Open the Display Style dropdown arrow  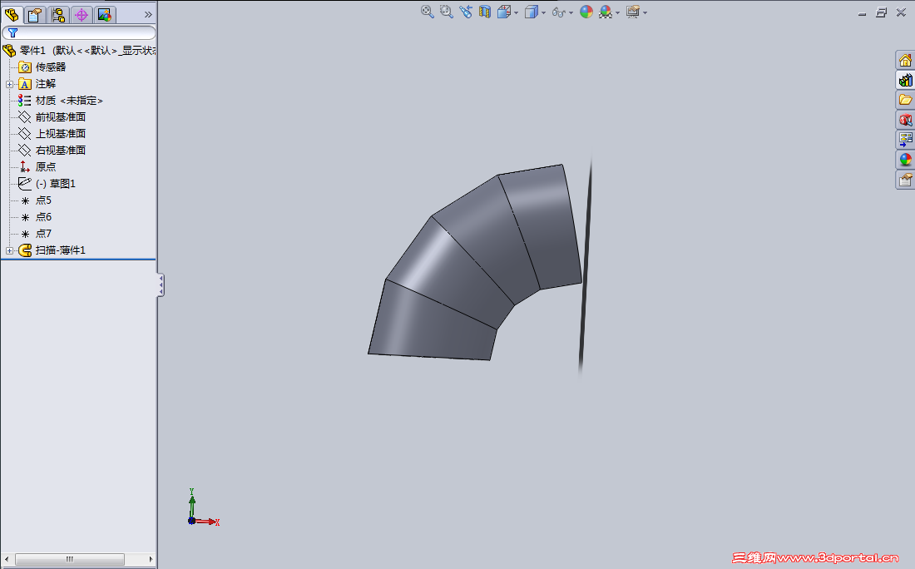click(x=543, y=12)
